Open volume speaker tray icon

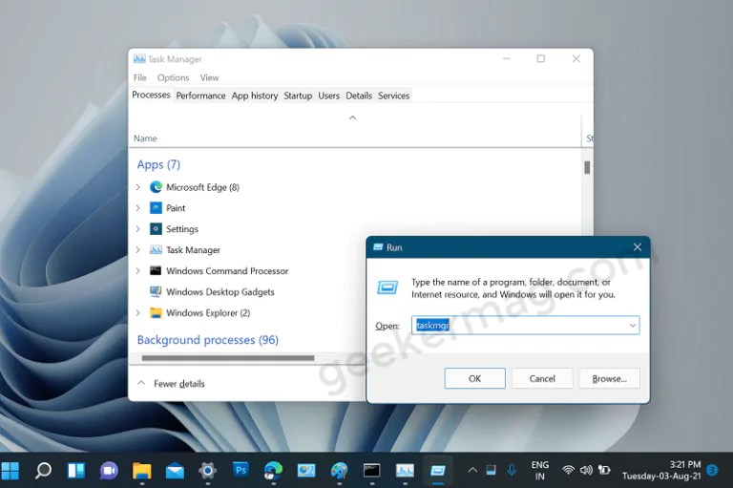[x=586, y=470]
